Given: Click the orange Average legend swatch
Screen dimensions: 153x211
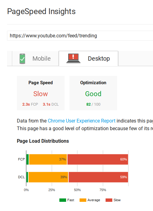Looking at the screenshot, I should tap(83, 200).
